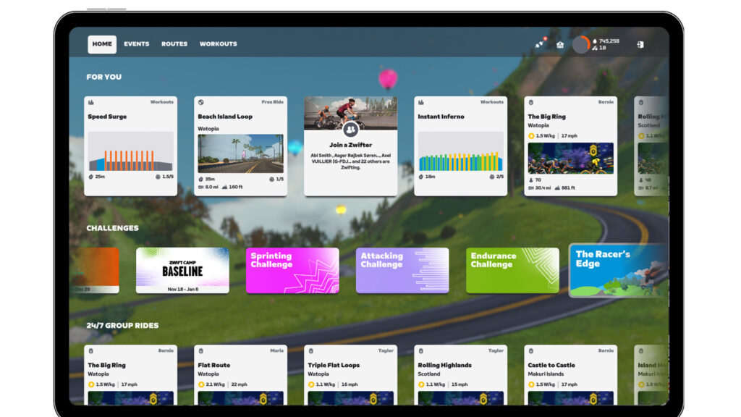Viewport: 741px width, 417px height.
Task: Click "Scotland" under Rolling Highlands in group rides
Action: tap(429, 374)
